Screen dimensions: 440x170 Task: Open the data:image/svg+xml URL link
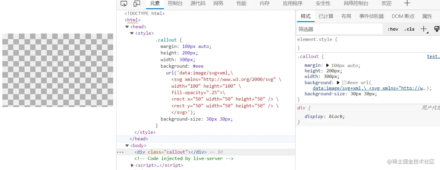pos(369,88)
